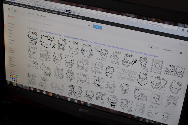This screenshot has width=188, height=125.
Task: Go to Maps in the black bar
Action: [29, 7]
